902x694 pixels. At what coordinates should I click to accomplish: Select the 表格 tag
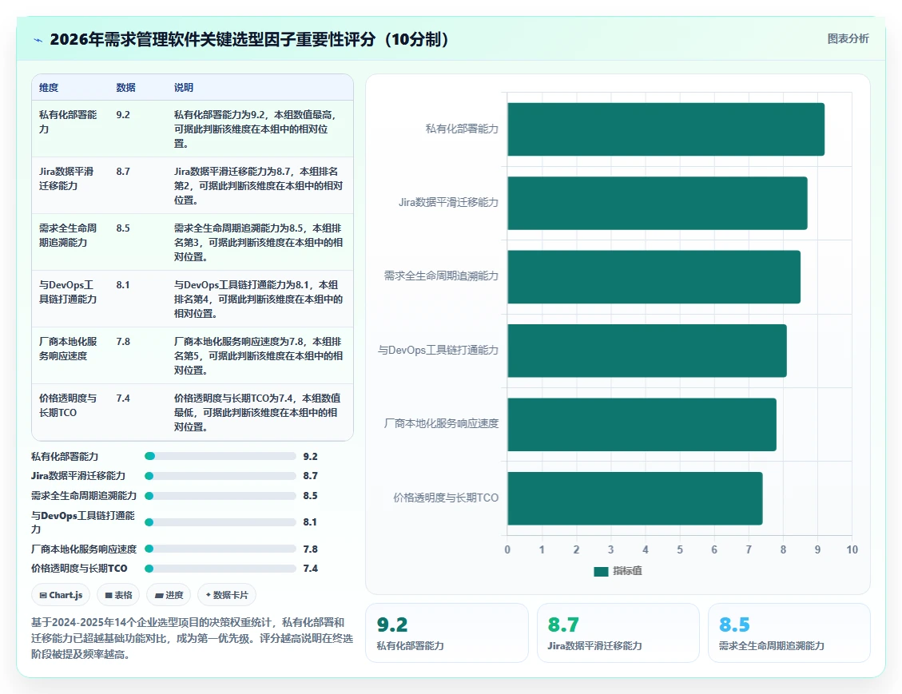pyautogui.click(x=118, y=595)
